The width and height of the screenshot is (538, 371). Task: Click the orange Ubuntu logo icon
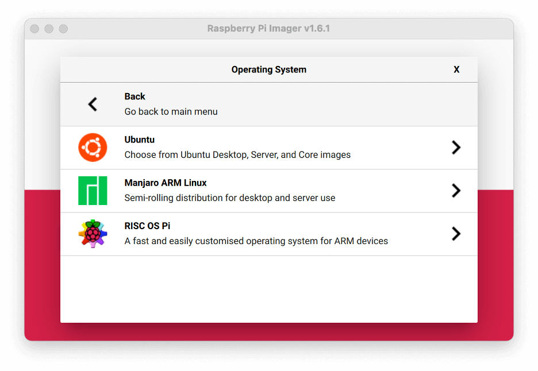click(x=93, y=148)
